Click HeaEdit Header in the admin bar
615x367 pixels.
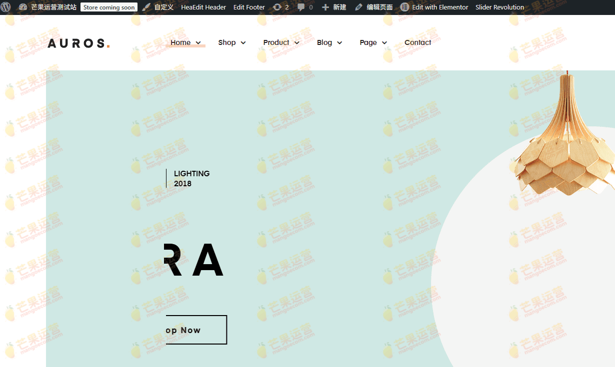coord(203,7)
